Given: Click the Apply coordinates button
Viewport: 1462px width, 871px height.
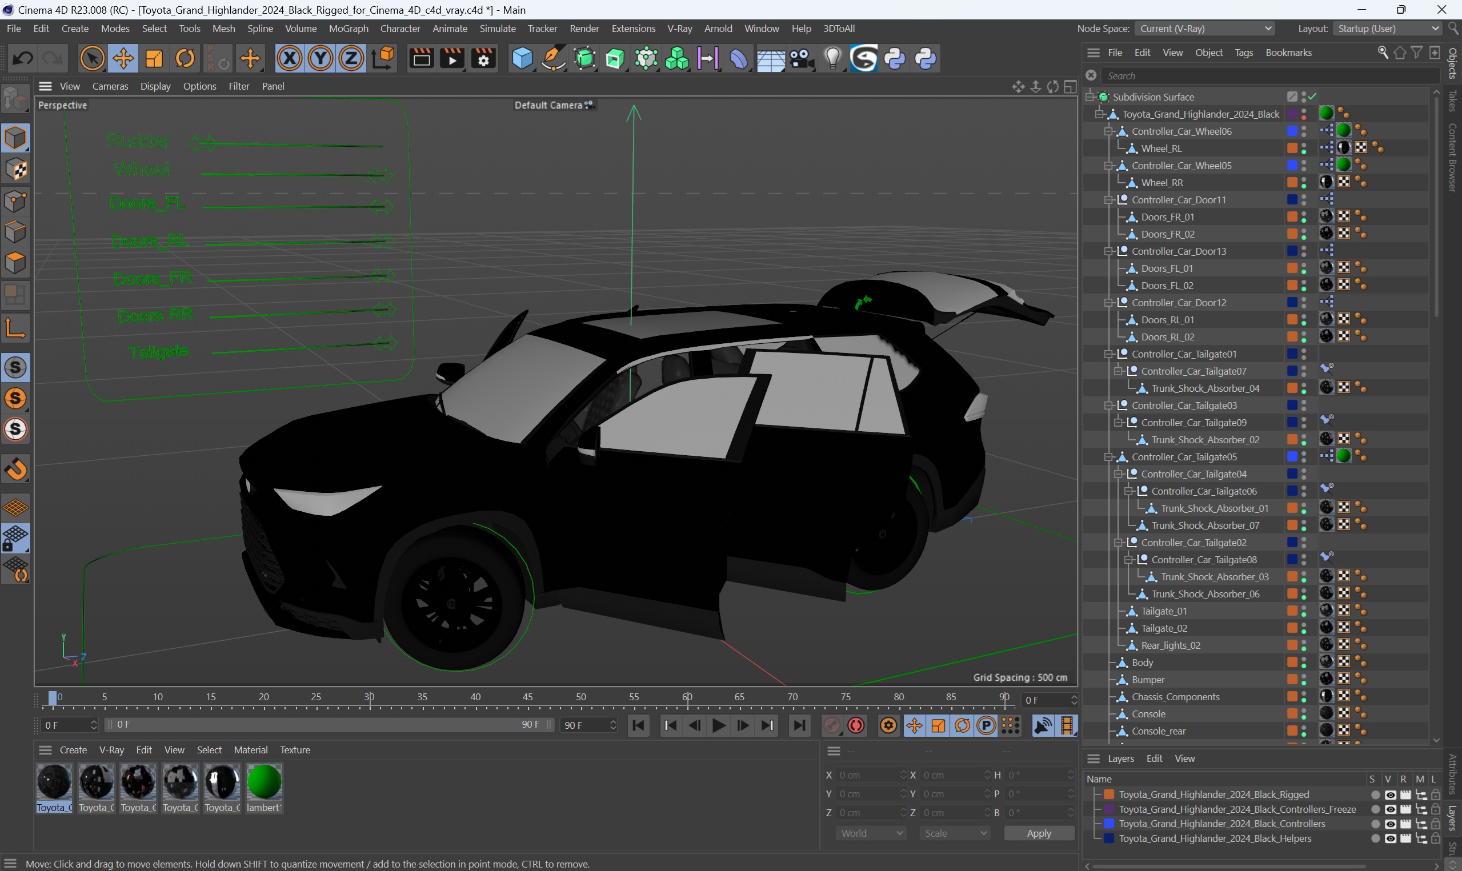Looking at the screenshot, I should point(1039,833).
